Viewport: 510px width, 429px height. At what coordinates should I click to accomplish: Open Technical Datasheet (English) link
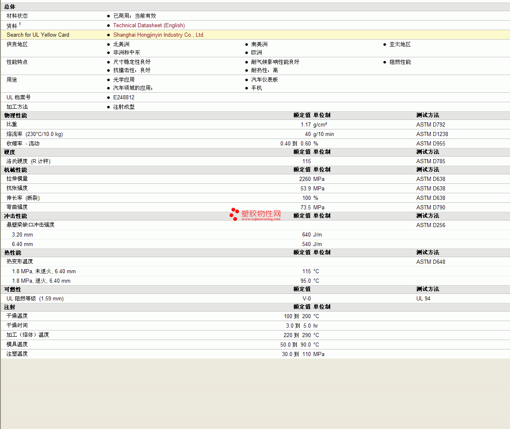point(149,26)
